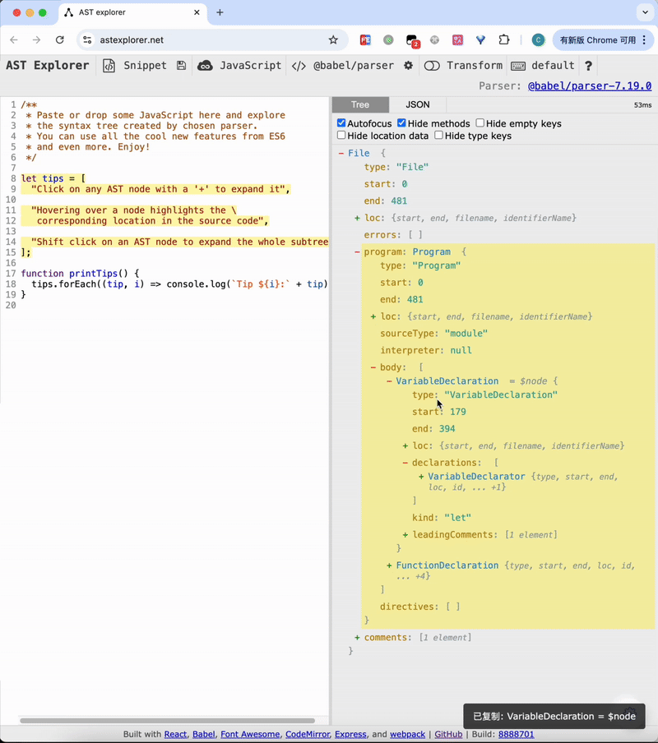658x743 pixels.
Task: Collapse the body array
Action: 373,367
